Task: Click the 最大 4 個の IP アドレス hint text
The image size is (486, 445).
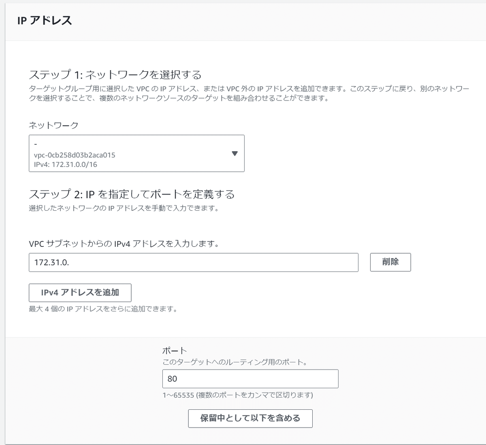Action: pyautogui.click(x=103, y=309)
